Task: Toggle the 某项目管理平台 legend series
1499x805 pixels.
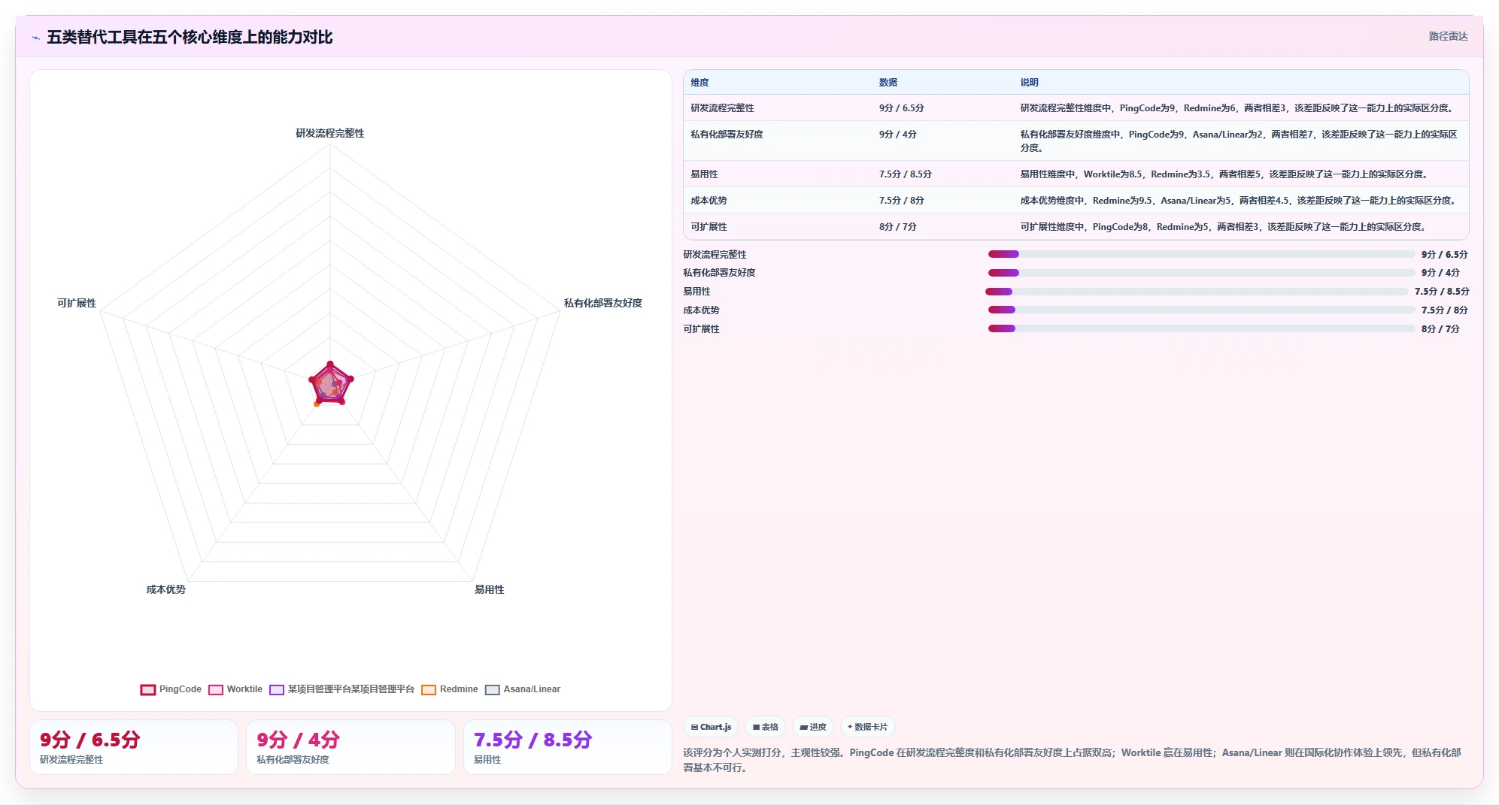Action: pos(342,689)
